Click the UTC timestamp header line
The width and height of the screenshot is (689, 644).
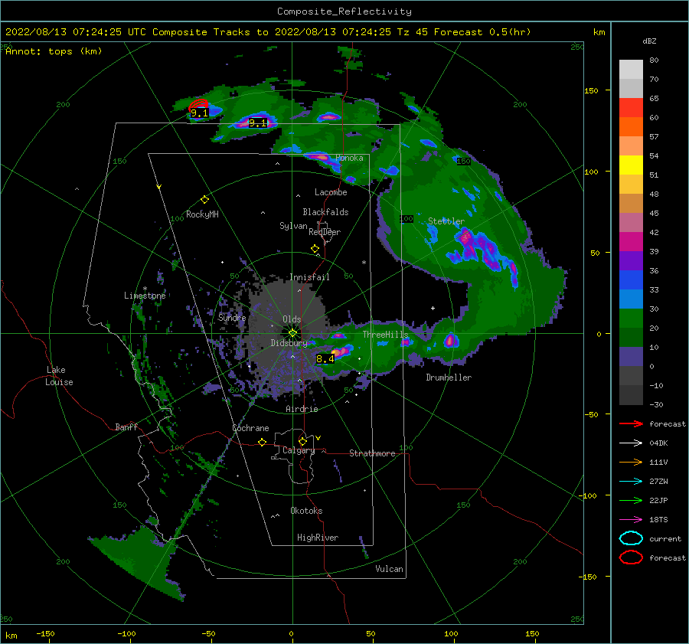click(x=268, y=32)
